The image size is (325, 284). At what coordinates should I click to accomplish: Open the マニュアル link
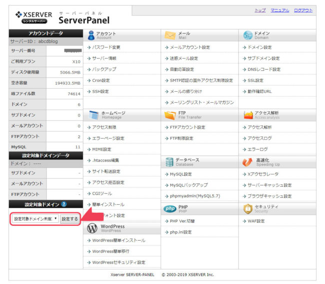pyautogui.click(x=280, y=10)
